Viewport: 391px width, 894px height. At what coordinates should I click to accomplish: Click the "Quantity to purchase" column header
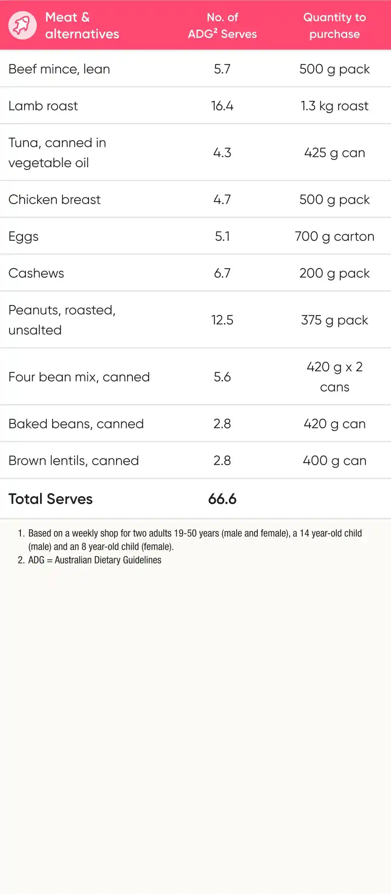pyautogui.click(x=334, y=26)
